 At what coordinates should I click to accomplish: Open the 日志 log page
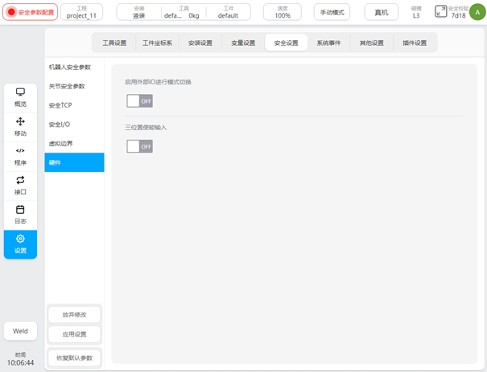pos(20,214)
